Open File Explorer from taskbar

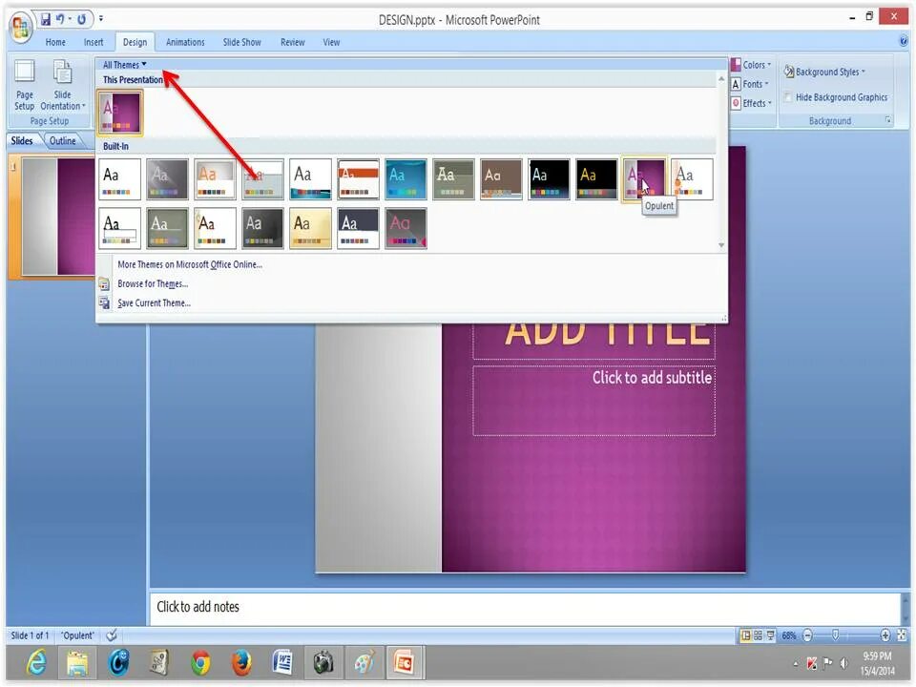pyautogui.click(x=77, y=663)
